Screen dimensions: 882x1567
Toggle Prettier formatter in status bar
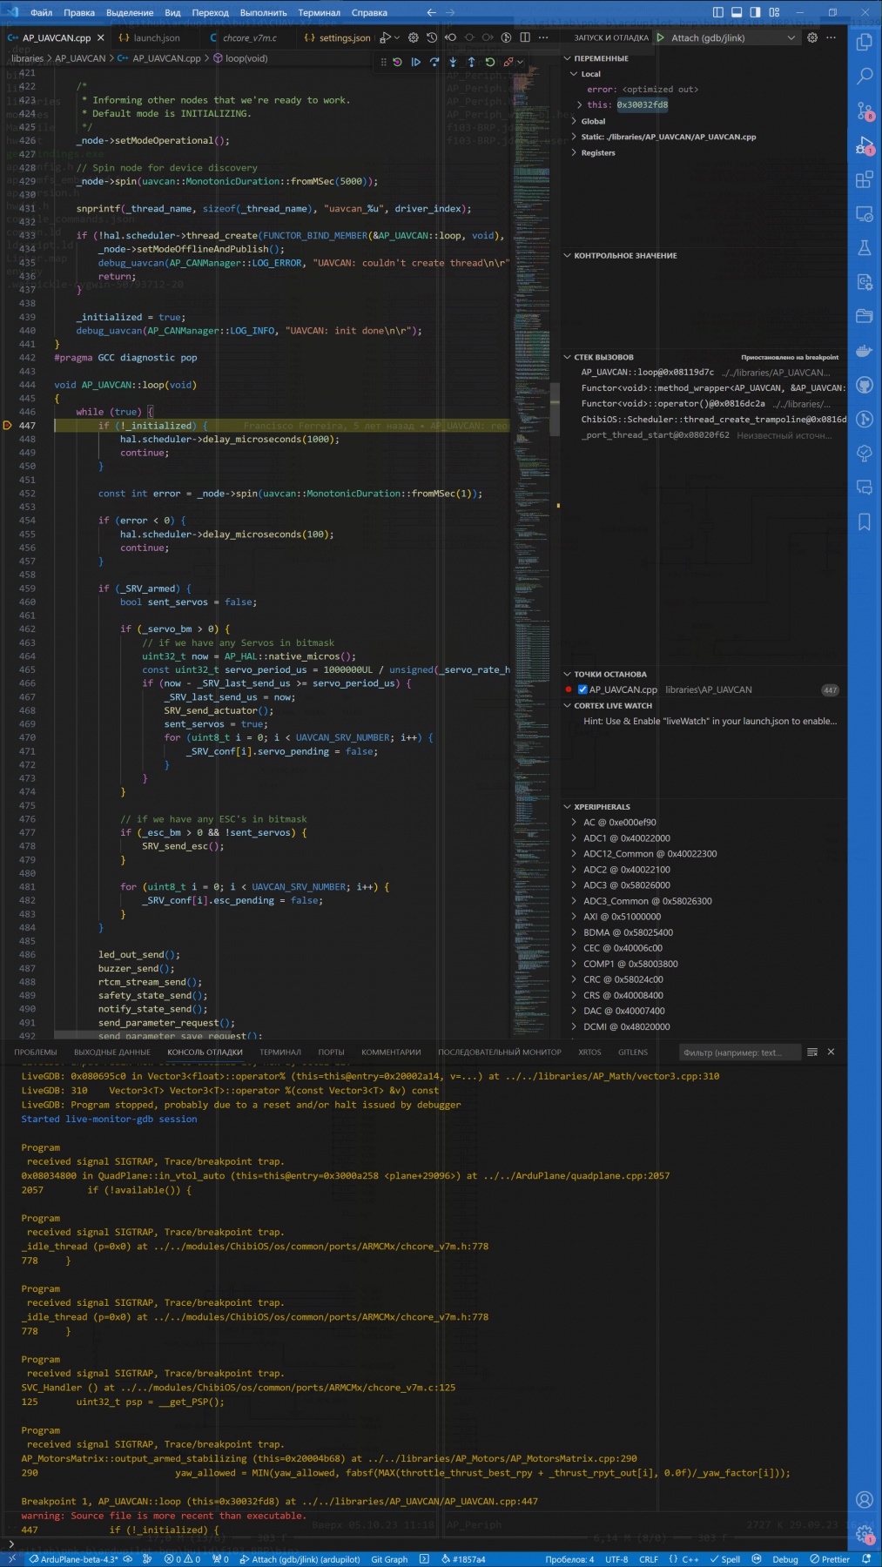tap(830, 1559)
